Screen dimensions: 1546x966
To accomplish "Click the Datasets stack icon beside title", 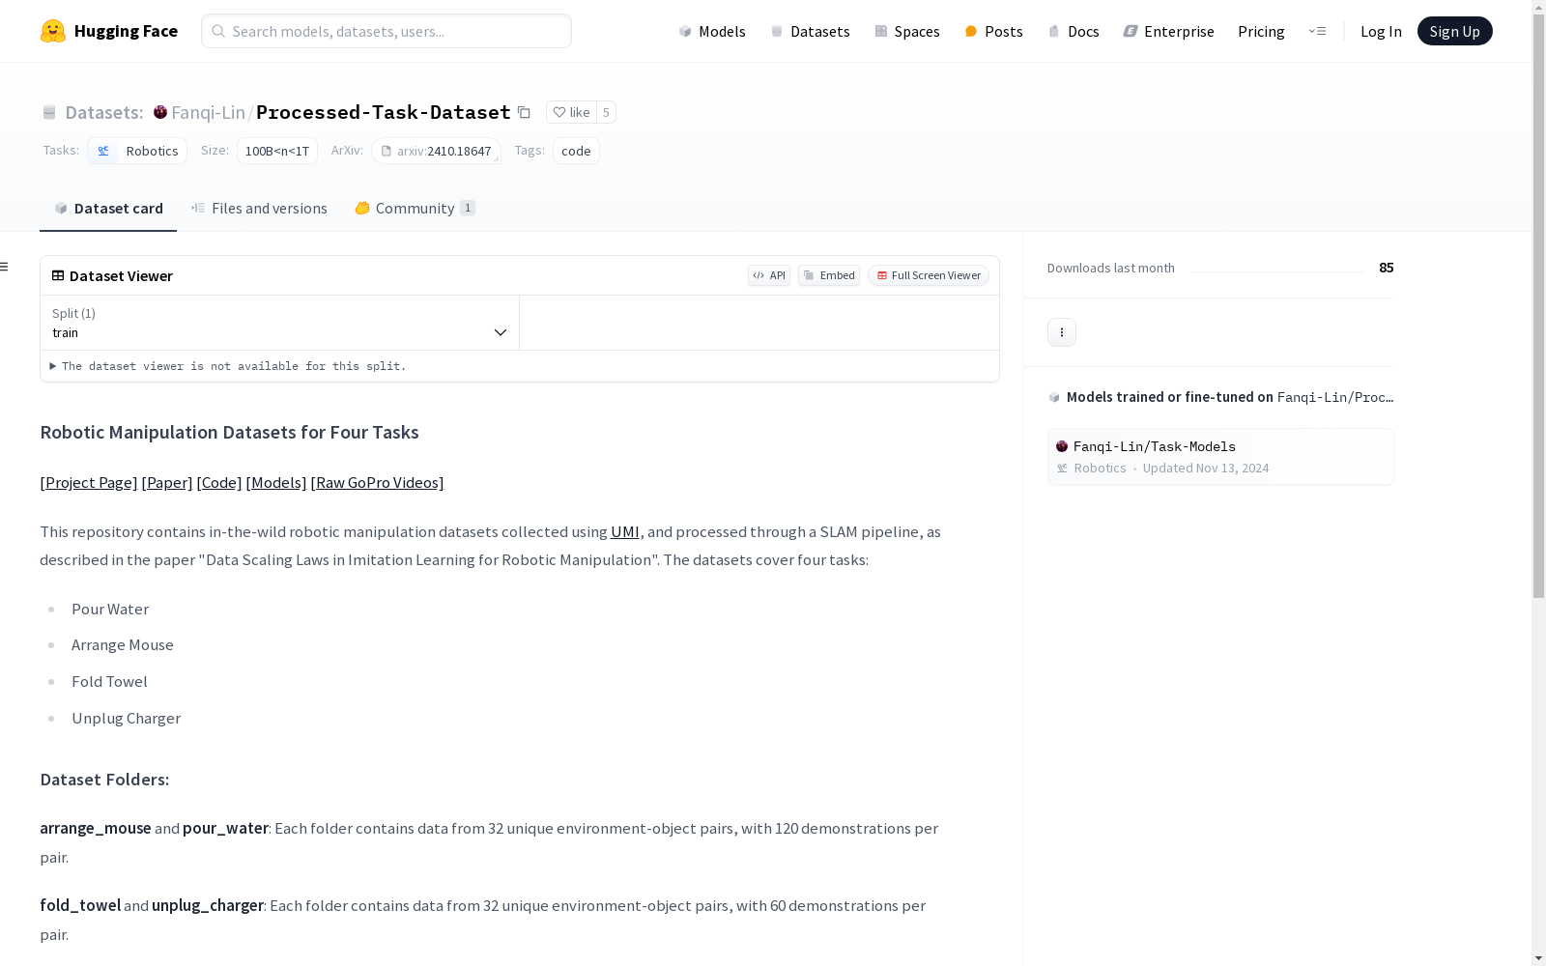I will point(49,112).
